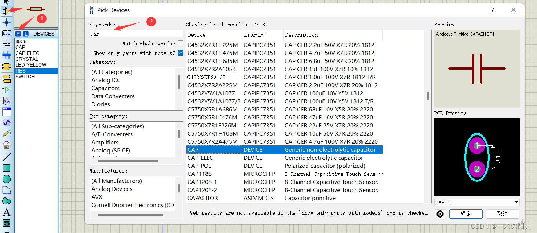
Task: Select the Terminals mode tool
Action: point(7,78)
